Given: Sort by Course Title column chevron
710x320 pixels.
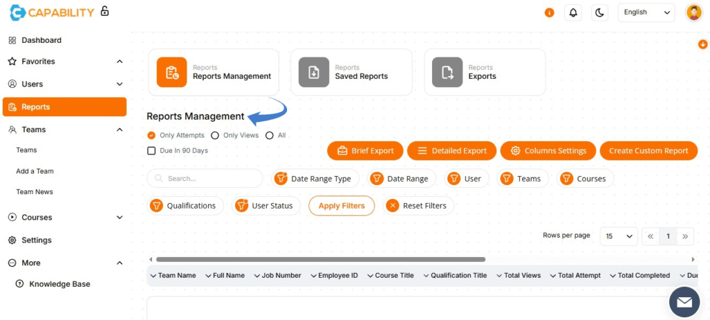Looking at the screenshot, I should point(370,275).
